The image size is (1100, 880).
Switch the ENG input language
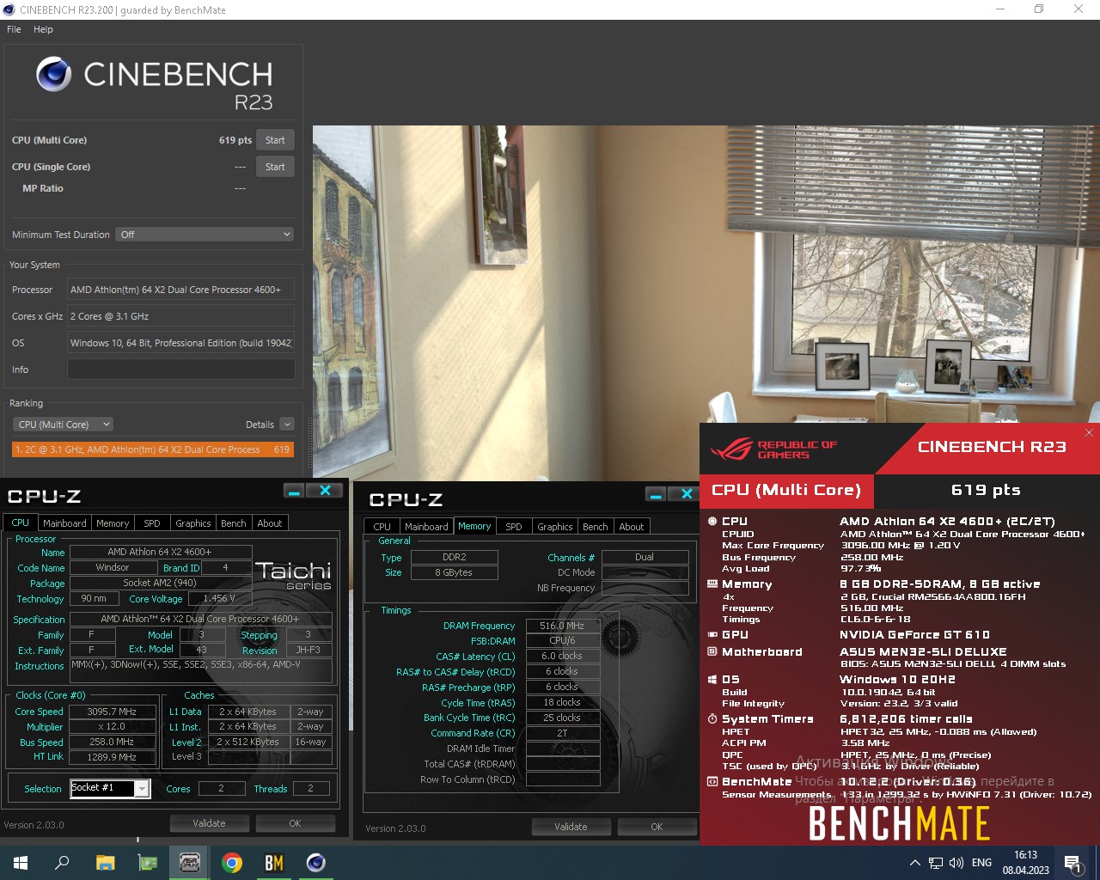coord(981,863)
